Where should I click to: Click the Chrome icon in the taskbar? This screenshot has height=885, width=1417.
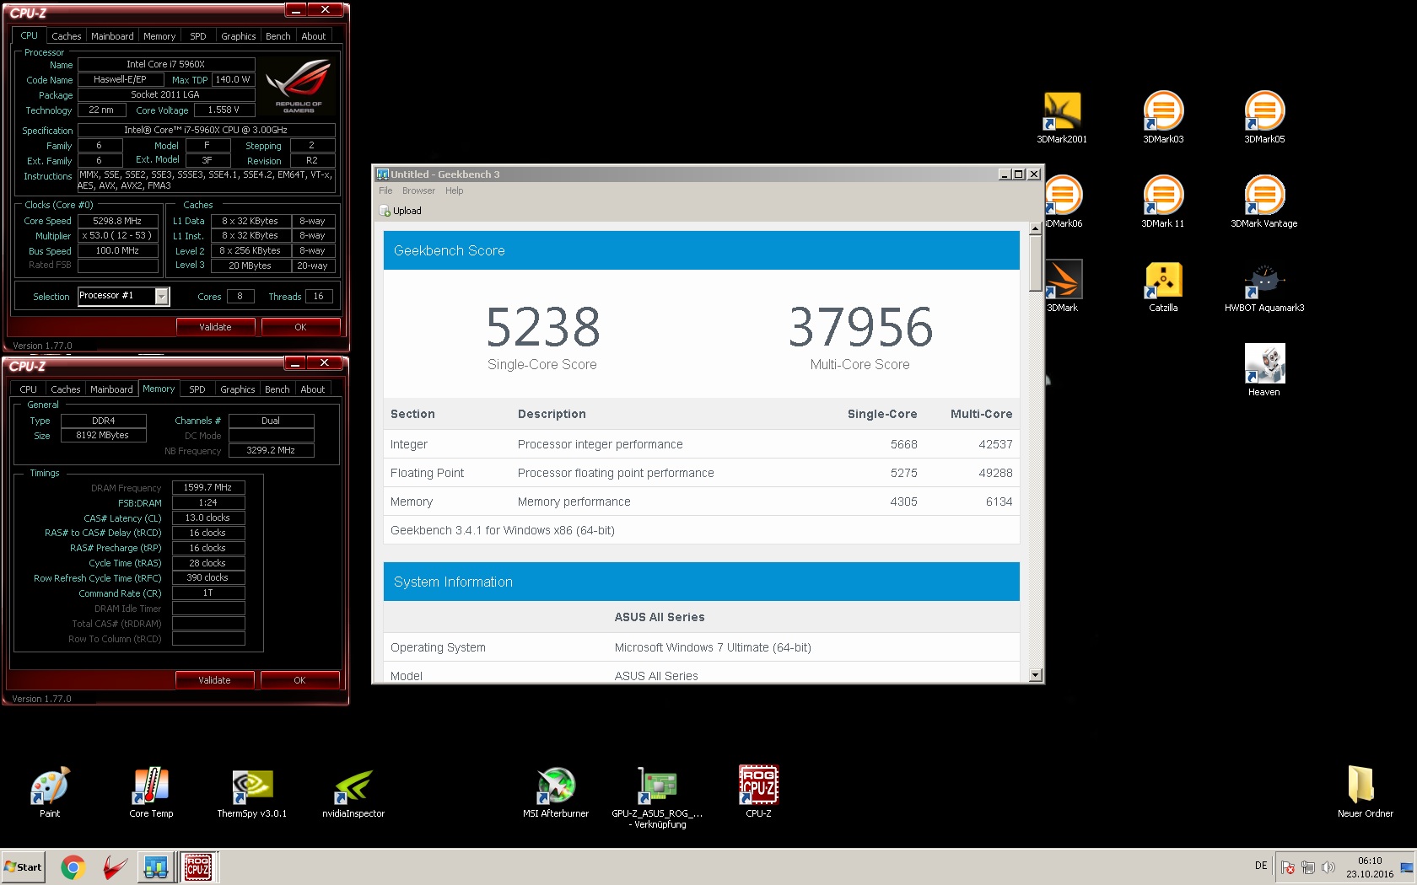(73, 867)
